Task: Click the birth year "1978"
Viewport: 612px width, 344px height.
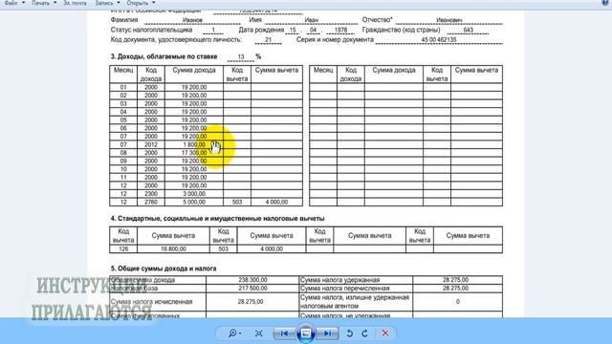Action: click(x=340, y=30)
